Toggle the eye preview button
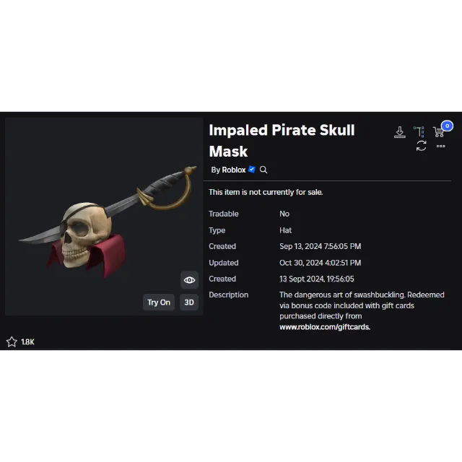The width and height of the screenshot is (462, 462). 189,280
